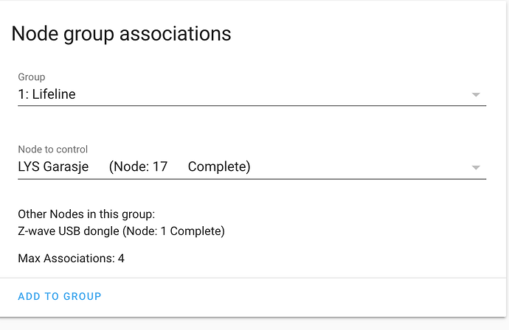Click 'Complete)' in the node selector field
509x330 pixels.
click(x=219, y=166)
